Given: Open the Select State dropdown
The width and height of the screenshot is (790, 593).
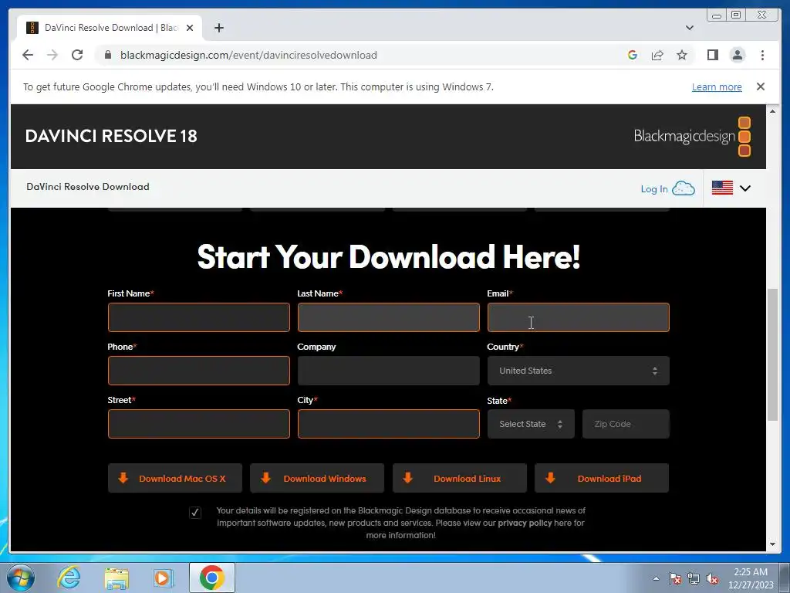Looking at the screenshot, I should coord(531,424).
